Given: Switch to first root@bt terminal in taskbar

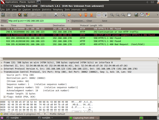Looking at the screenshot, I should pos(14,118).
